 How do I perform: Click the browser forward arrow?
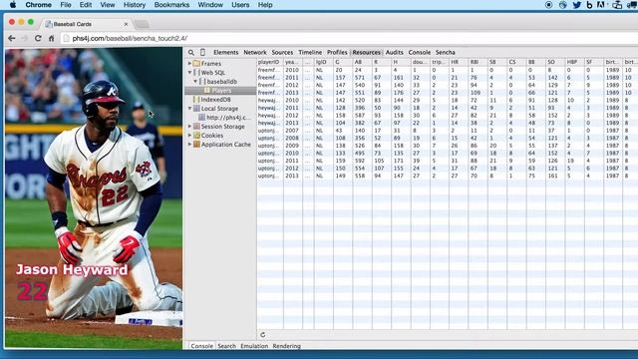pyautogui.click(x=24, y=38)
